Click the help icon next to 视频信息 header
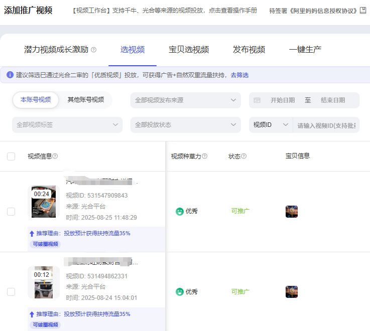 (x=55, y=156)
